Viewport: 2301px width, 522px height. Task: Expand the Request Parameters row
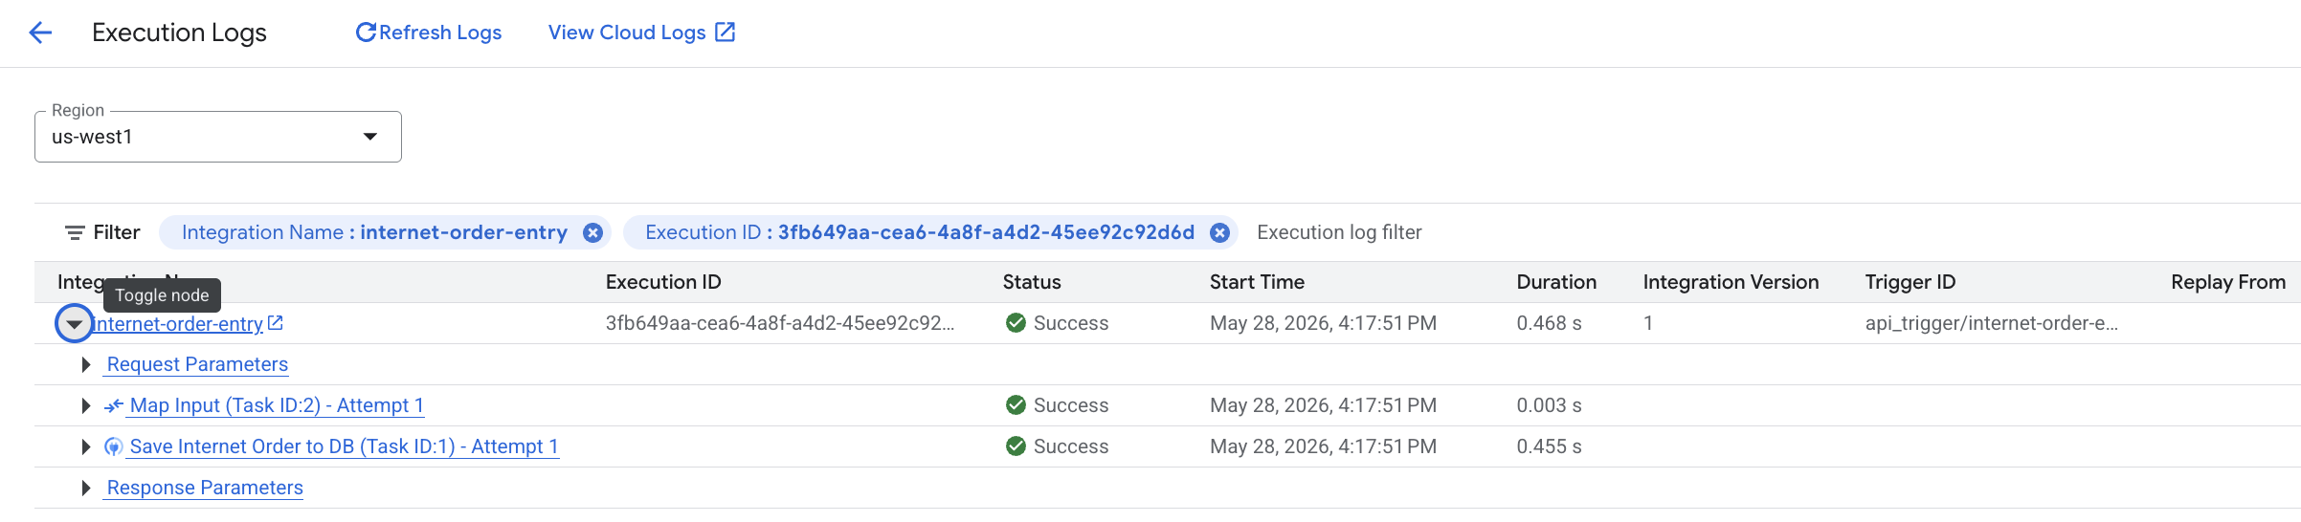86,364
